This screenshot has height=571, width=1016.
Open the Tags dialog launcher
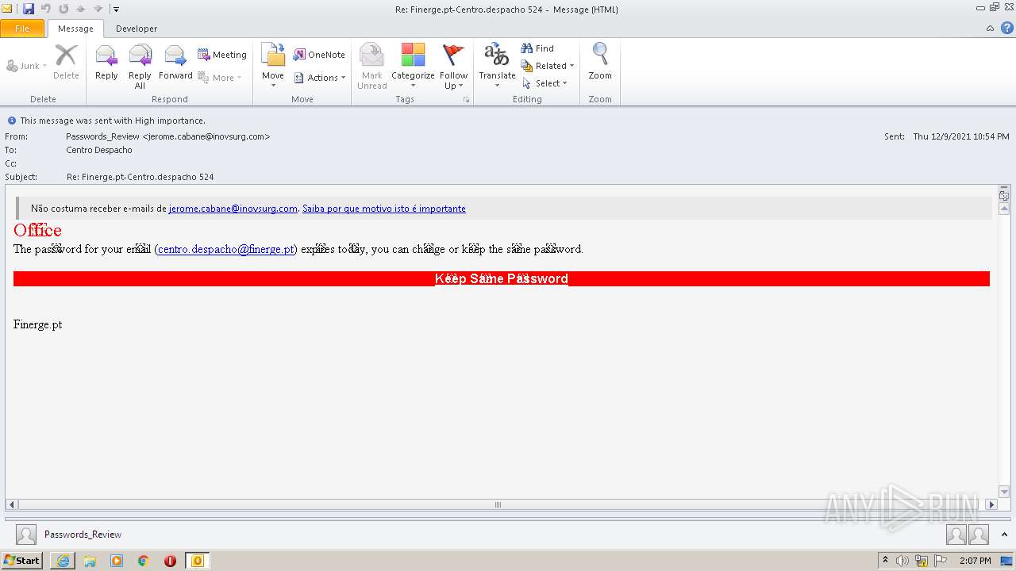click(466, 100)
